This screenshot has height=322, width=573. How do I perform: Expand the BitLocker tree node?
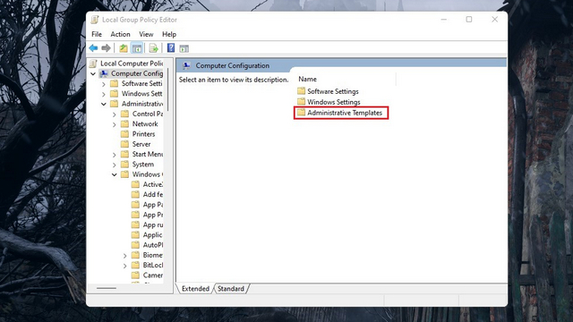click(x=124, y=266)
